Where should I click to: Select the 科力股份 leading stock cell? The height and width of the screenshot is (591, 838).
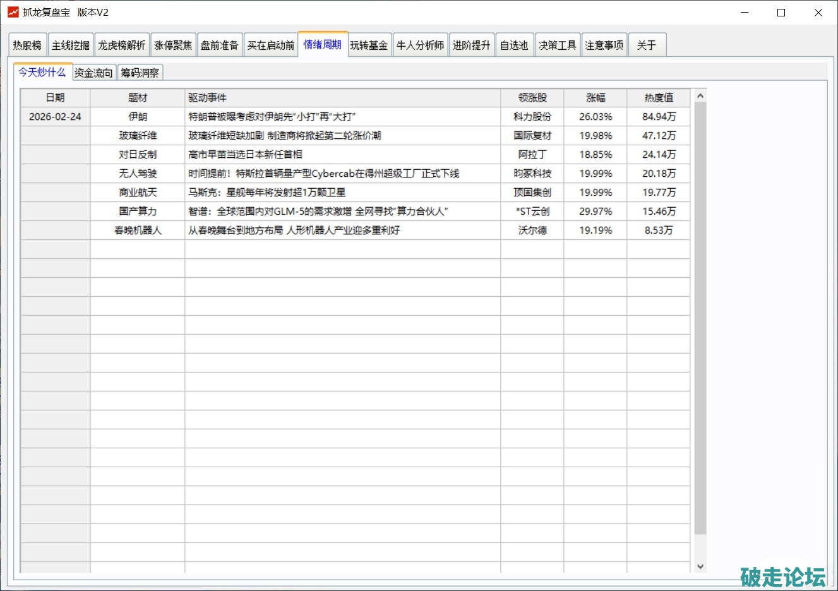click(x=532, y=117)
